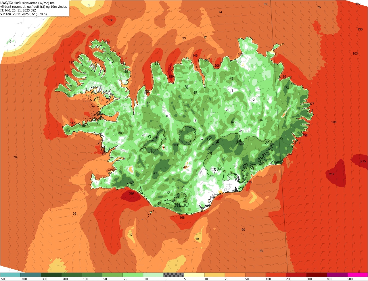Click the flux value '217' in the dark red patch

(x=332, y=174)
